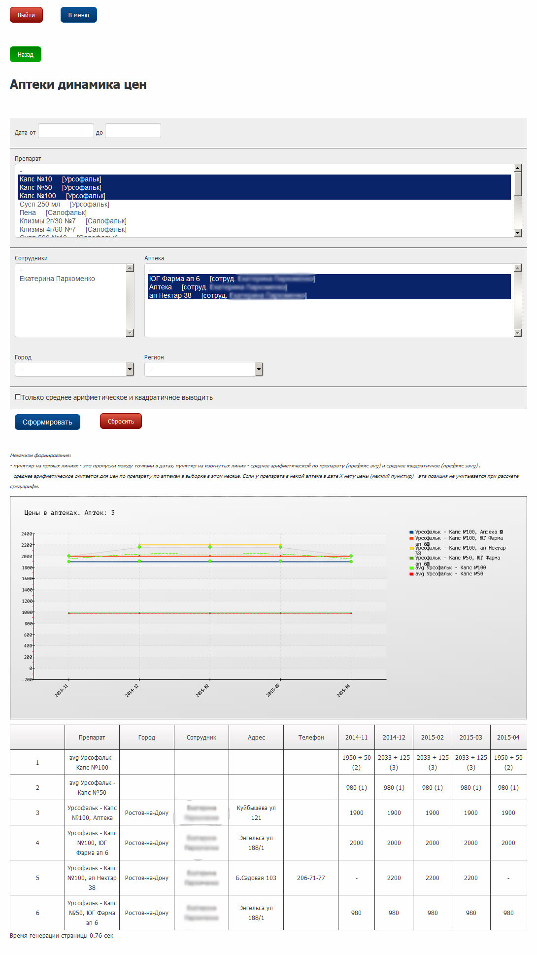Click the Дата от start date field
Image resolution: width=537 pixels, height=955 pixels.
pos(66,131)
